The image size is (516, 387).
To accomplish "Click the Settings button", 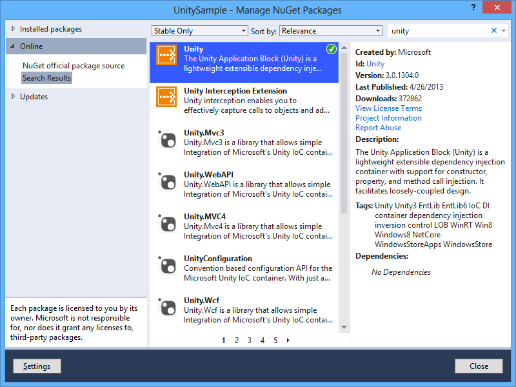I will coord(37,366).
